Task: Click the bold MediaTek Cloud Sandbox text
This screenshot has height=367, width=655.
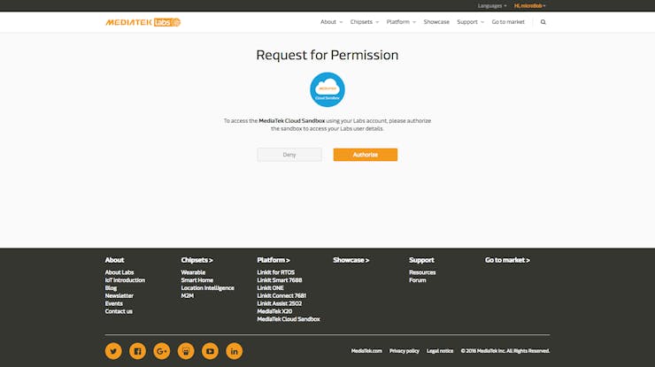Action: tap(291, 120)
